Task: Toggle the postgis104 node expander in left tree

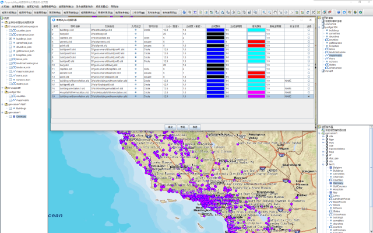Action: 2,92
